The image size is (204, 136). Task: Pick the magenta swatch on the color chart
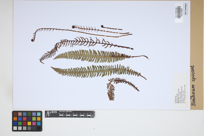pos(34,123)
